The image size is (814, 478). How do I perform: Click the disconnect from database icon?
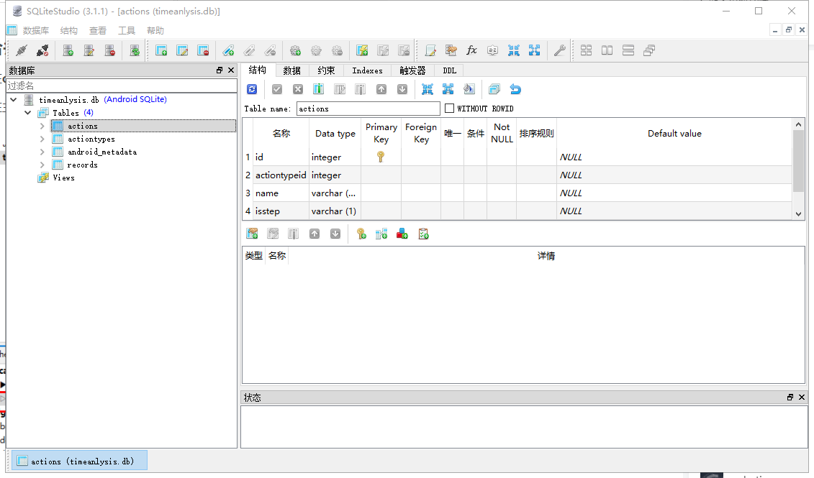(42, 50)
